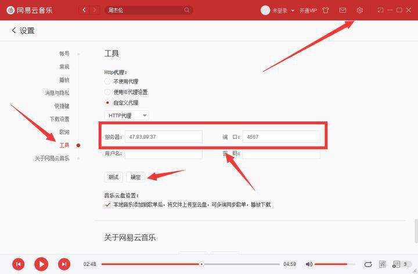Jump to 常规 settings section
The image size is (418, 274).
(x=64, y=67)
